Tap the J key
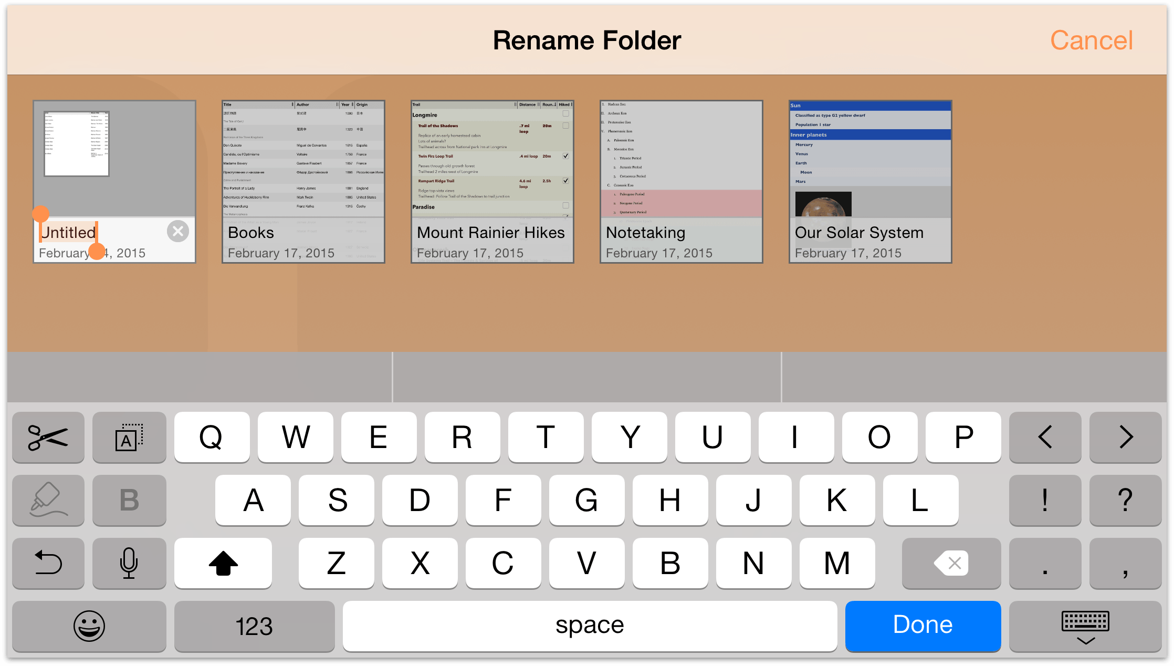Screen dimensions: 1174x666 [x=754, y=500]
